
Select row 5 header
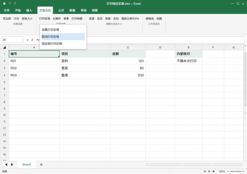4,82
